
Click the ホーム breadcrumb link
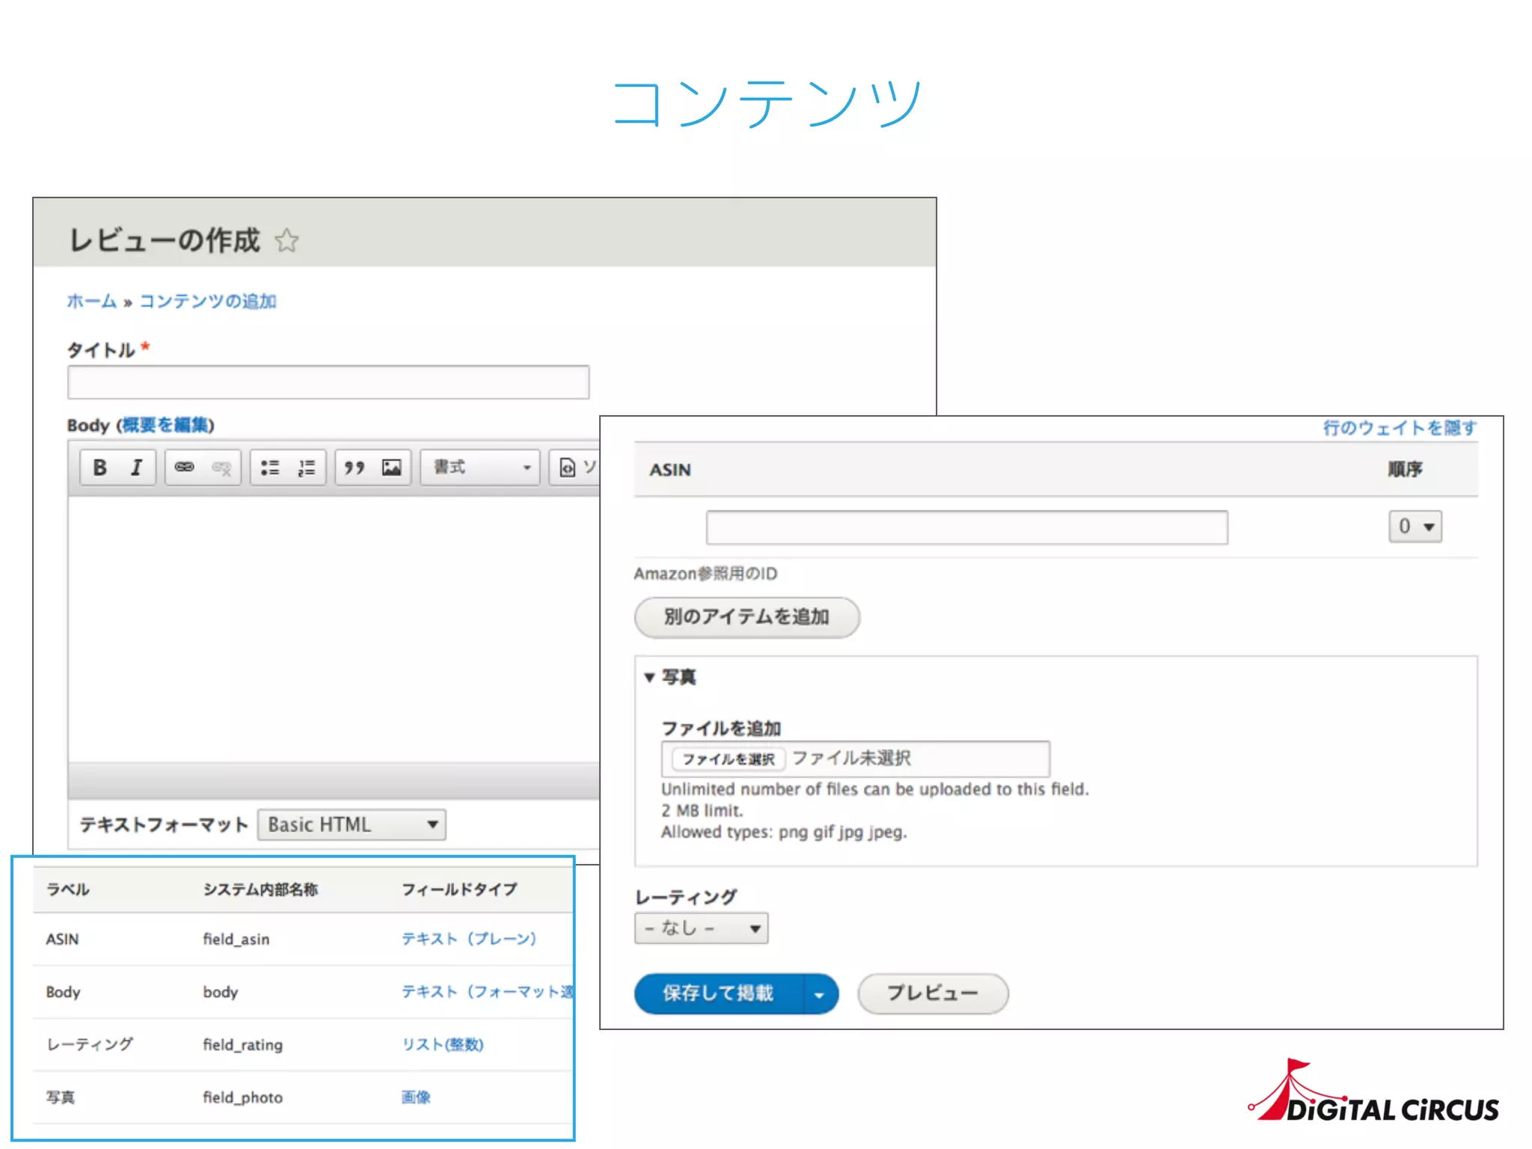pyautogui.click(x=91, y=301)
